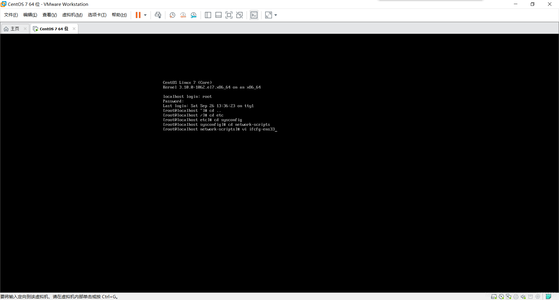Click the 'vi ifcfg-ens33' command line
The image size is (559, 300).
pos(220,129)
